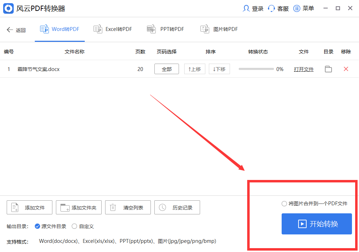Click the Excel转PDF tab icon
359x252 pixels.
(x=98, y=29)
